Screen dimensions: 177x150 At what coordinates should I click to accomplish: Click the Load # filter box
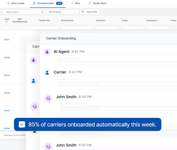coord(7,28)
